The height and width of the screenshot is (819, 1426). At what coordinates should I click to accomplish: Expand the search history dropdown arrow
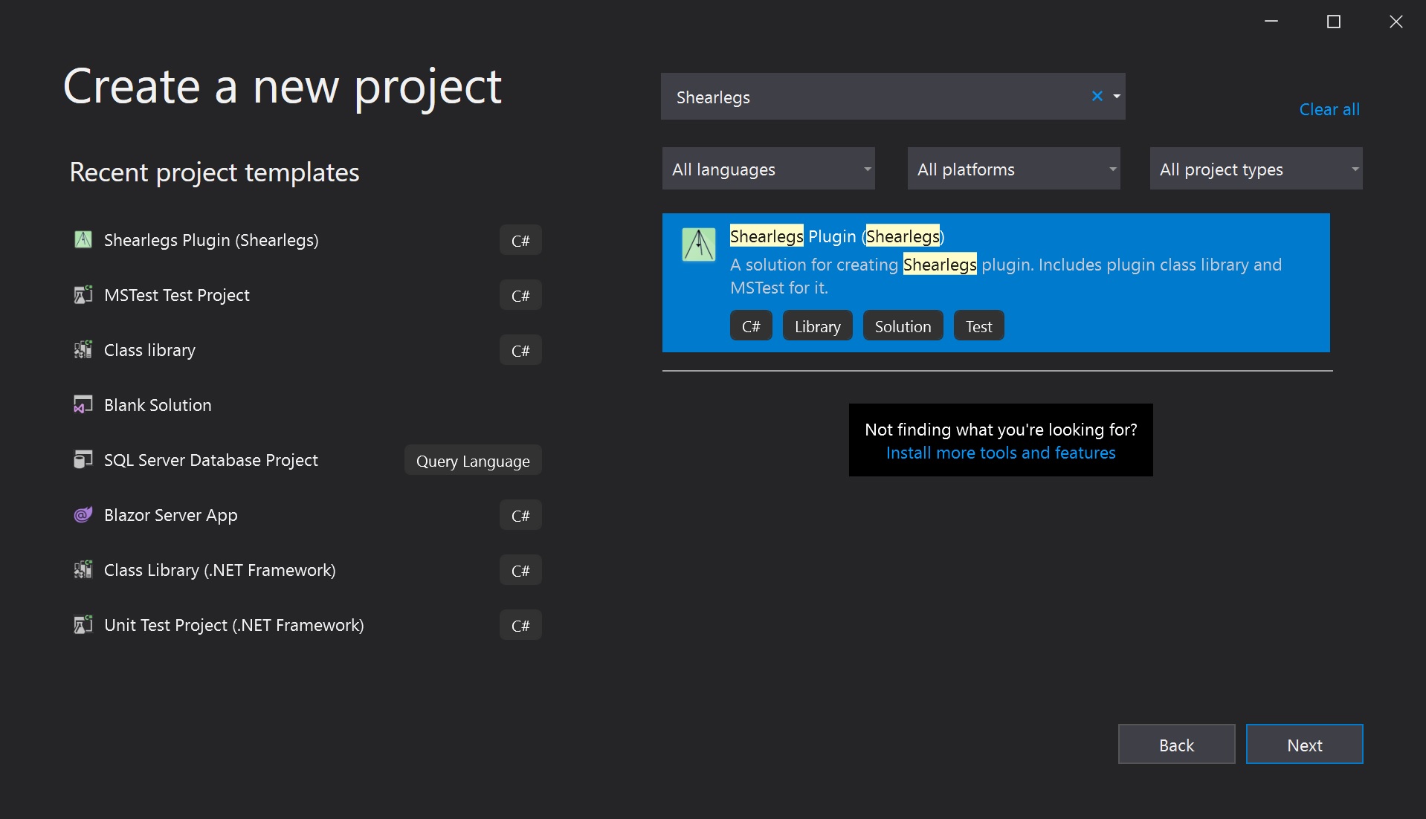coord(1117,96)
